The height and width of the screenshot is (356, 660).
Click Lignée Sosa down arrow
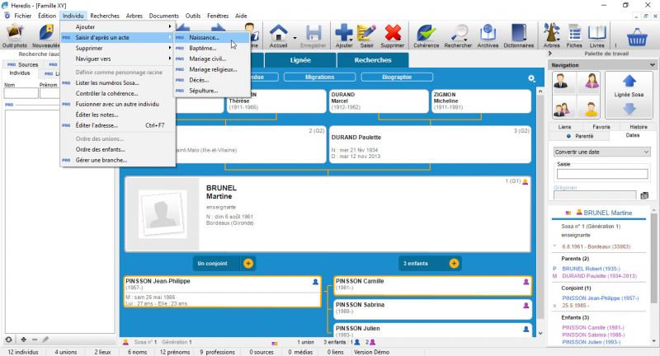pyautogui.click(x=629, y=109)
